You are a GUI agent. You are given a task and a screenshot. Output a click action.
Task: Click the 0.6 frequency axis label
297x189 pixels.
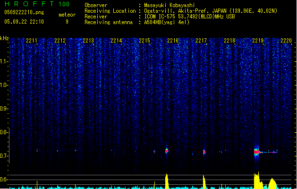pos(4,180)
